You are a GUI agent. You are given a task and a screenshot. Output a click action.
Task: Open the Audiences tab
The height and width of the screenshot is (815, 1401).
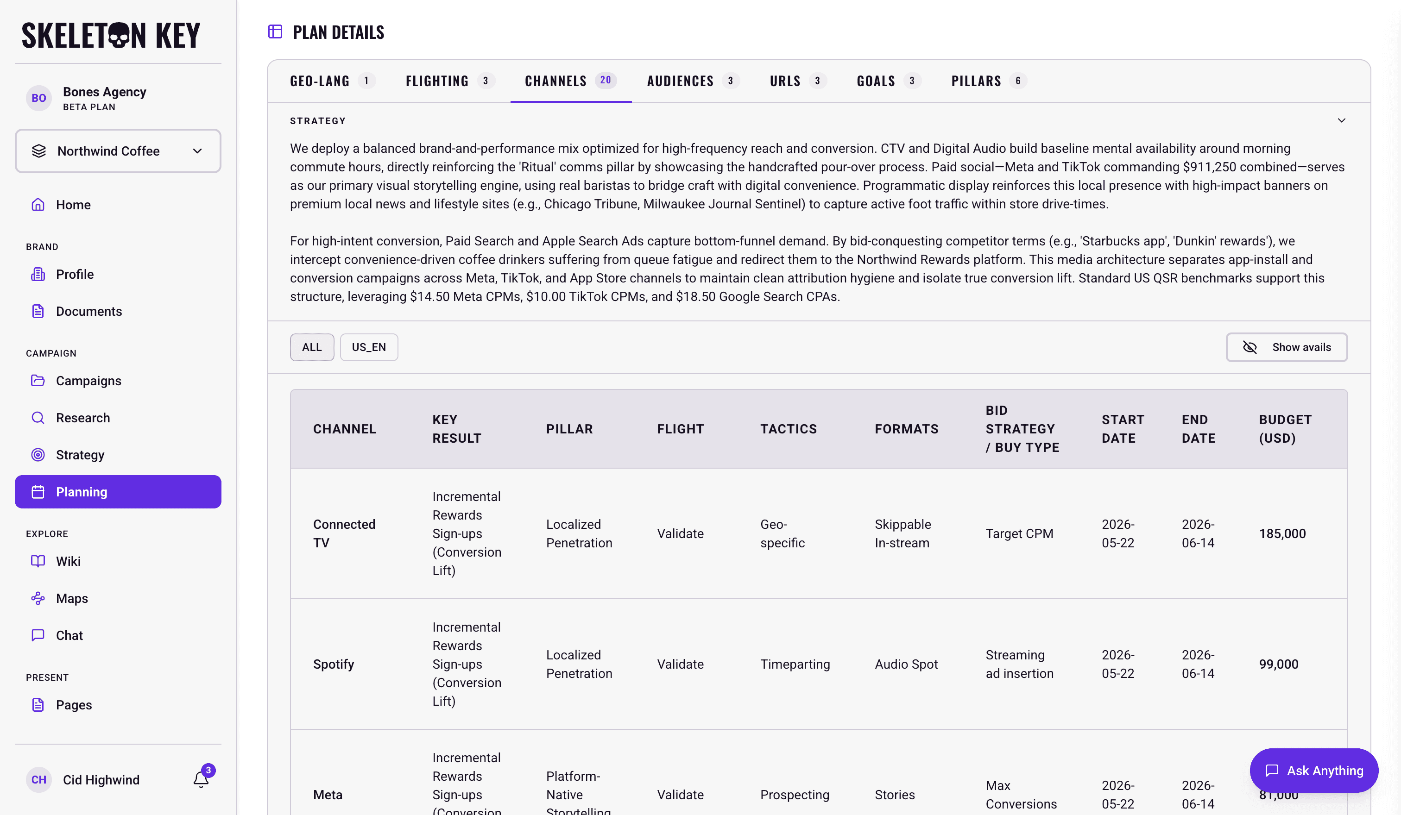coord(693,81)
